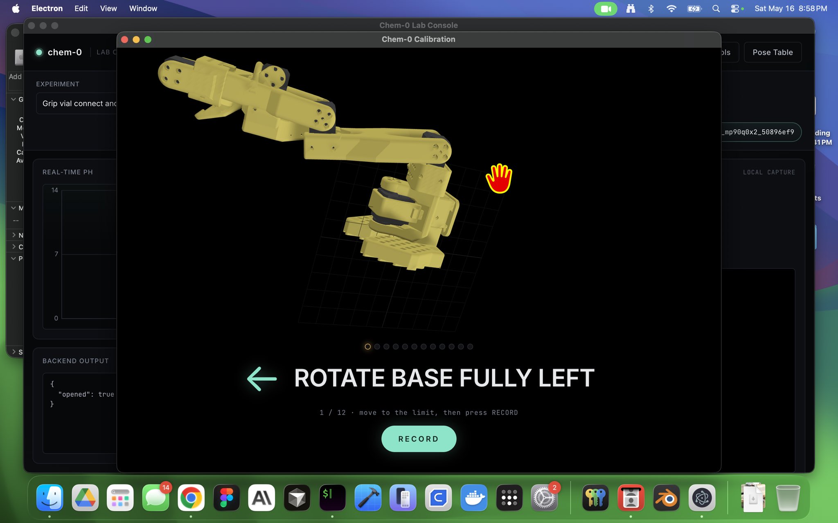Open the Electron atom icon in Dock
This screenshot has height=523, width=838.
point(702,498)
